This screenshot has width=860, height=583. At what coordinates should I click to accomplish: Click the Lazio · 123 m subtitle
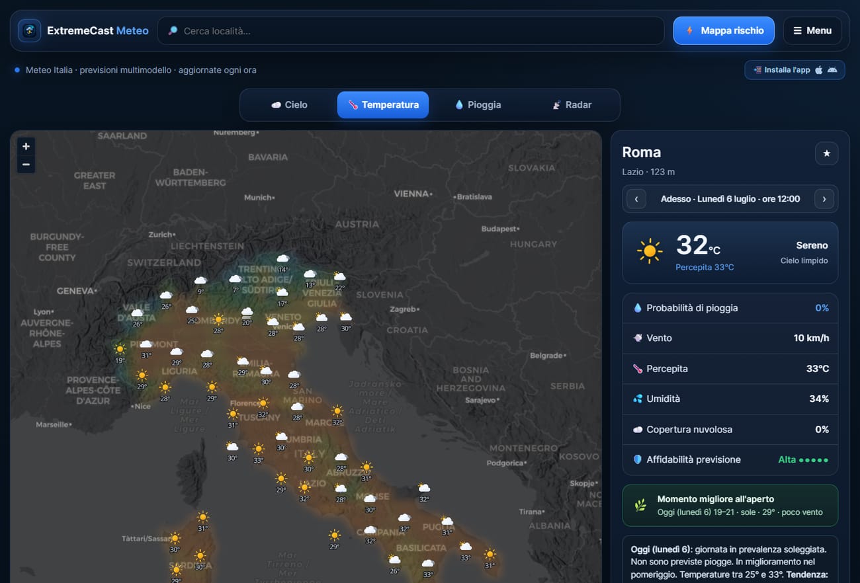pos(648,172)
